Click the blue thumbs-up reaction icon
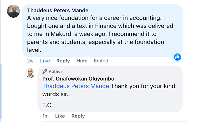 tap(177, 57)
